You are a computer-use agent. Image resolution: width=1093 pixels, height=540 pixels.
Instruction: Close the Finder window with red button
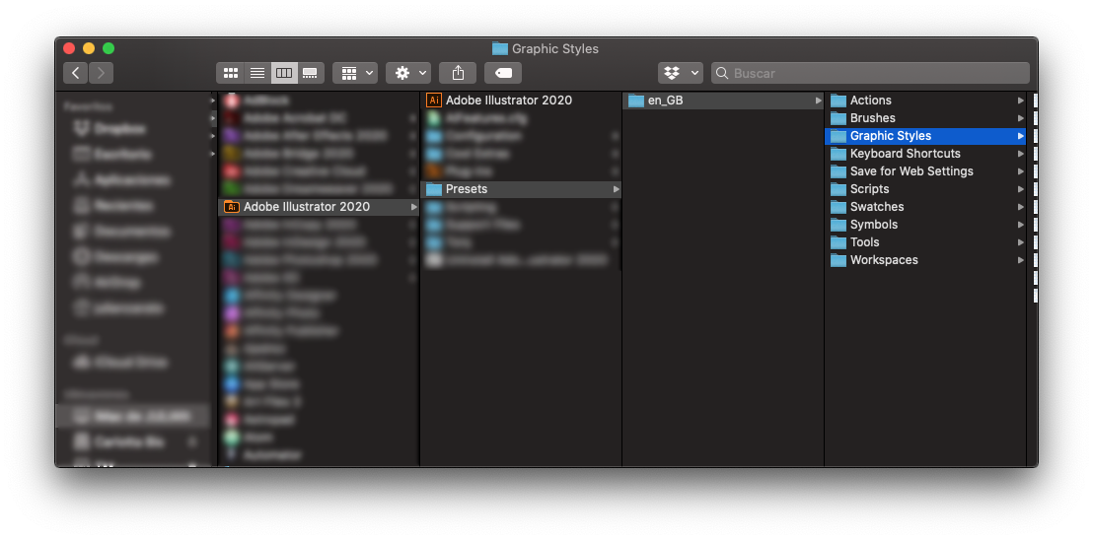click(69, 48)
